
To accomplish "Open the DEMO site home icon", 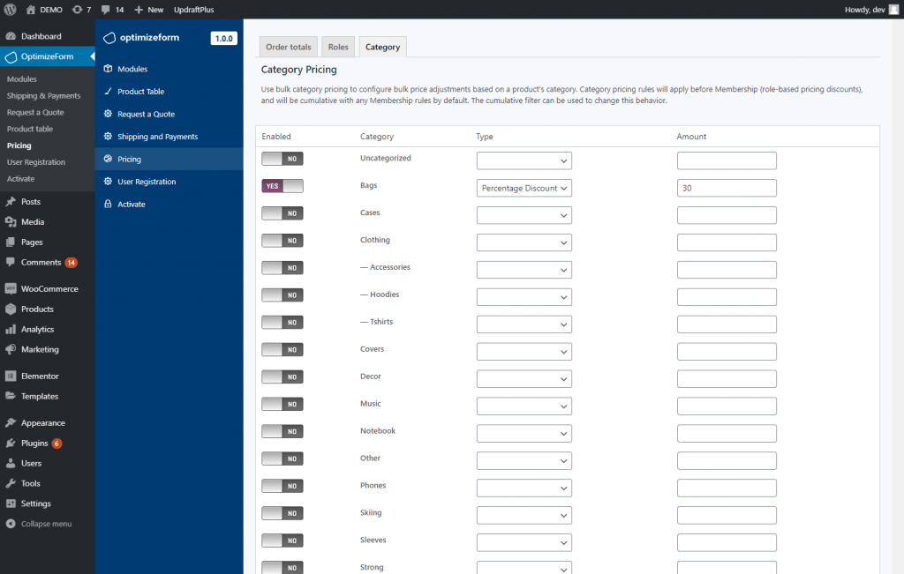I will [31, 9].
